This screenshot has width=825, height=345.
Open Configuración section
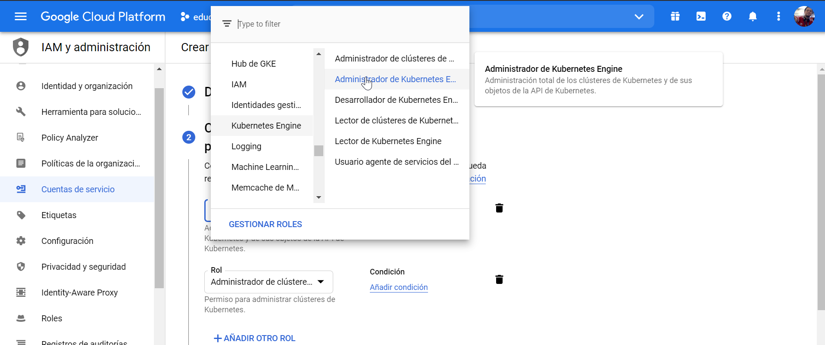[67, 241]
